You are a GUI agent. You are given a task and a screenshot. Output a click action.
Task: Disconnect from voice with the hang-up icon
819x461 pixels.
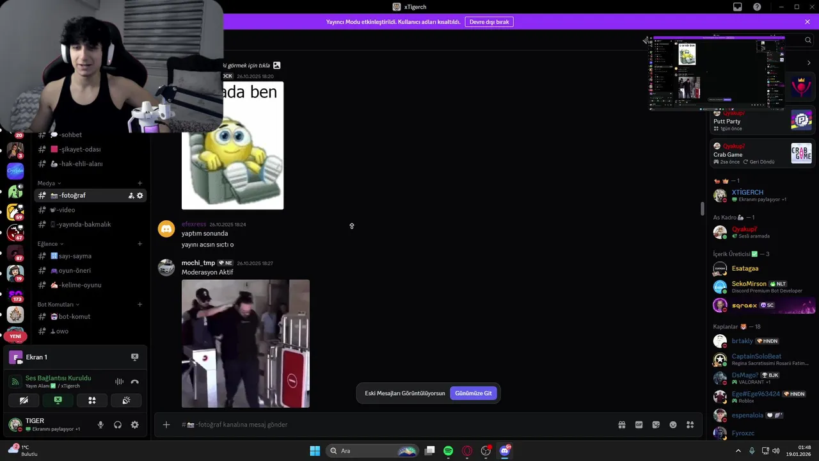coord(134,382)
